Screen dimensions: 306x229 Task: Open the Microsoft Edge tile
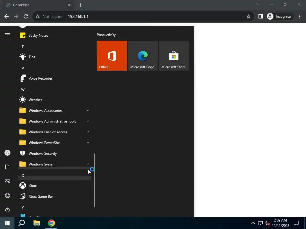pyautogui.click(x=143, y=56)
